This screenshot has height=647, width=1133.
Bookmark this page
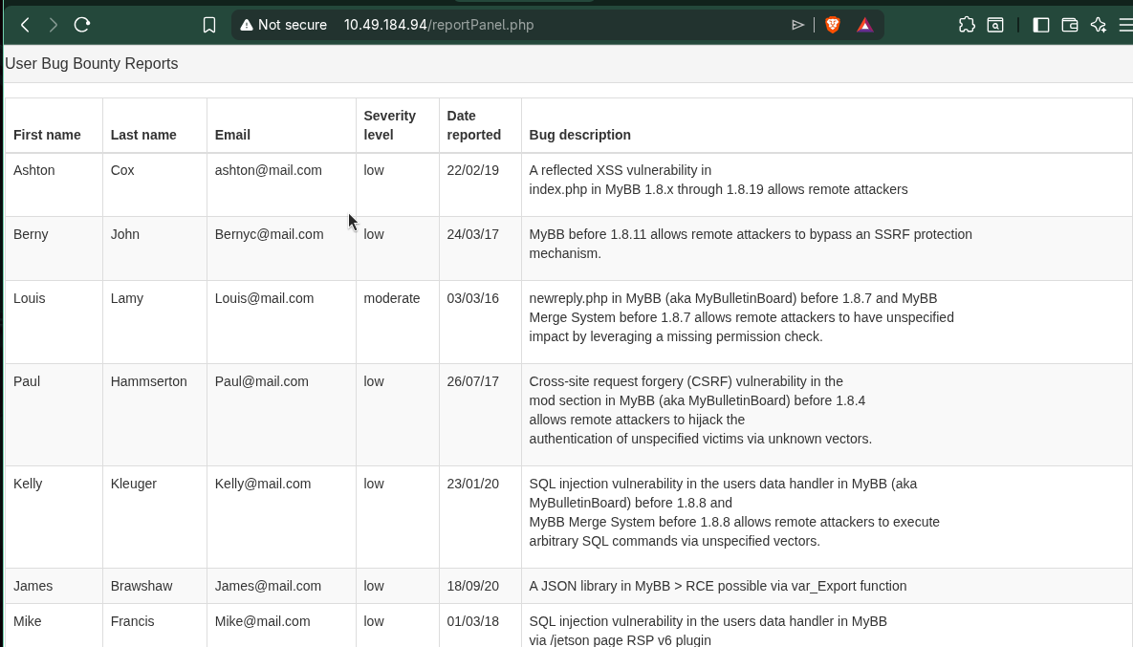[x=208, y=25]
